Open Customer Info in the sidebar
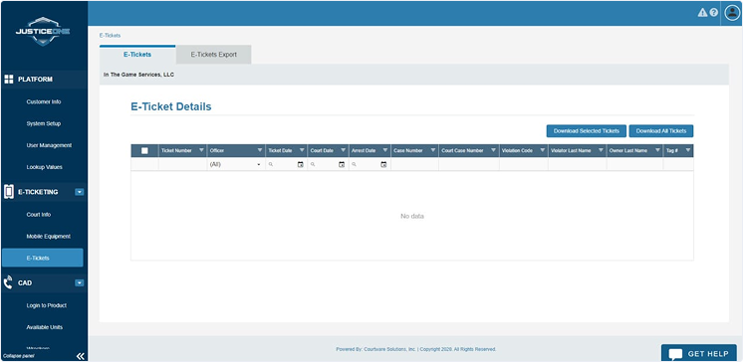The width and height of the screenshot is (743, 362). (x=44, y=101)
